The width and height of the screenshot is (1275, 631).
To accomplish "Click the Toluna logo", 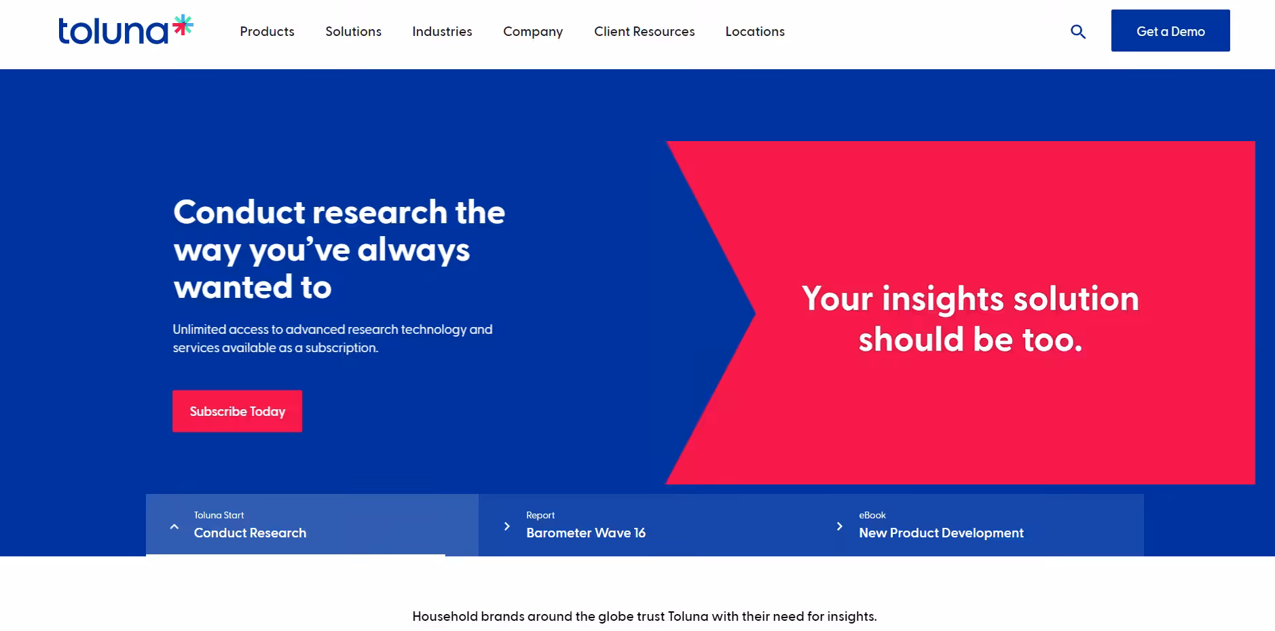I will [x=126, y=31].
